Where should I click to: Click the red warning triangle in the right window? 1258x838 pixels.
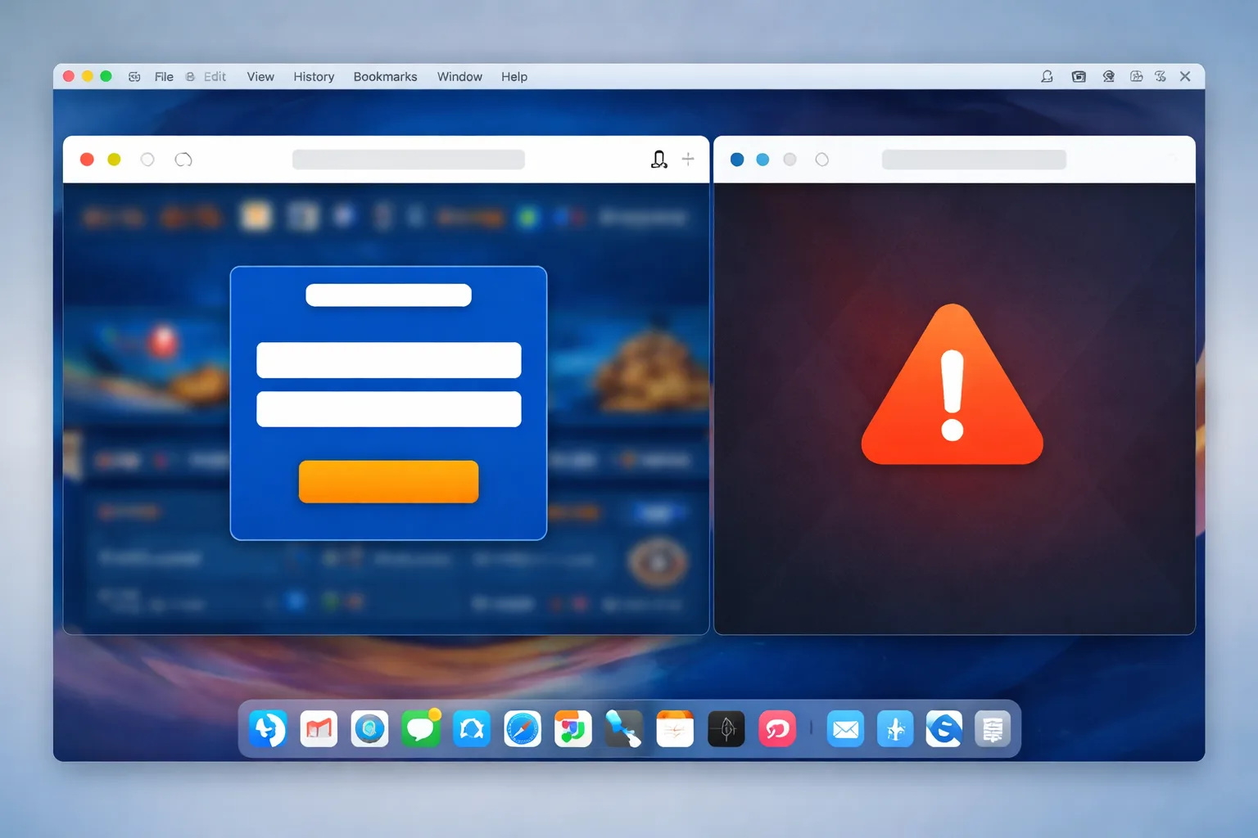(x=953, y=385)
